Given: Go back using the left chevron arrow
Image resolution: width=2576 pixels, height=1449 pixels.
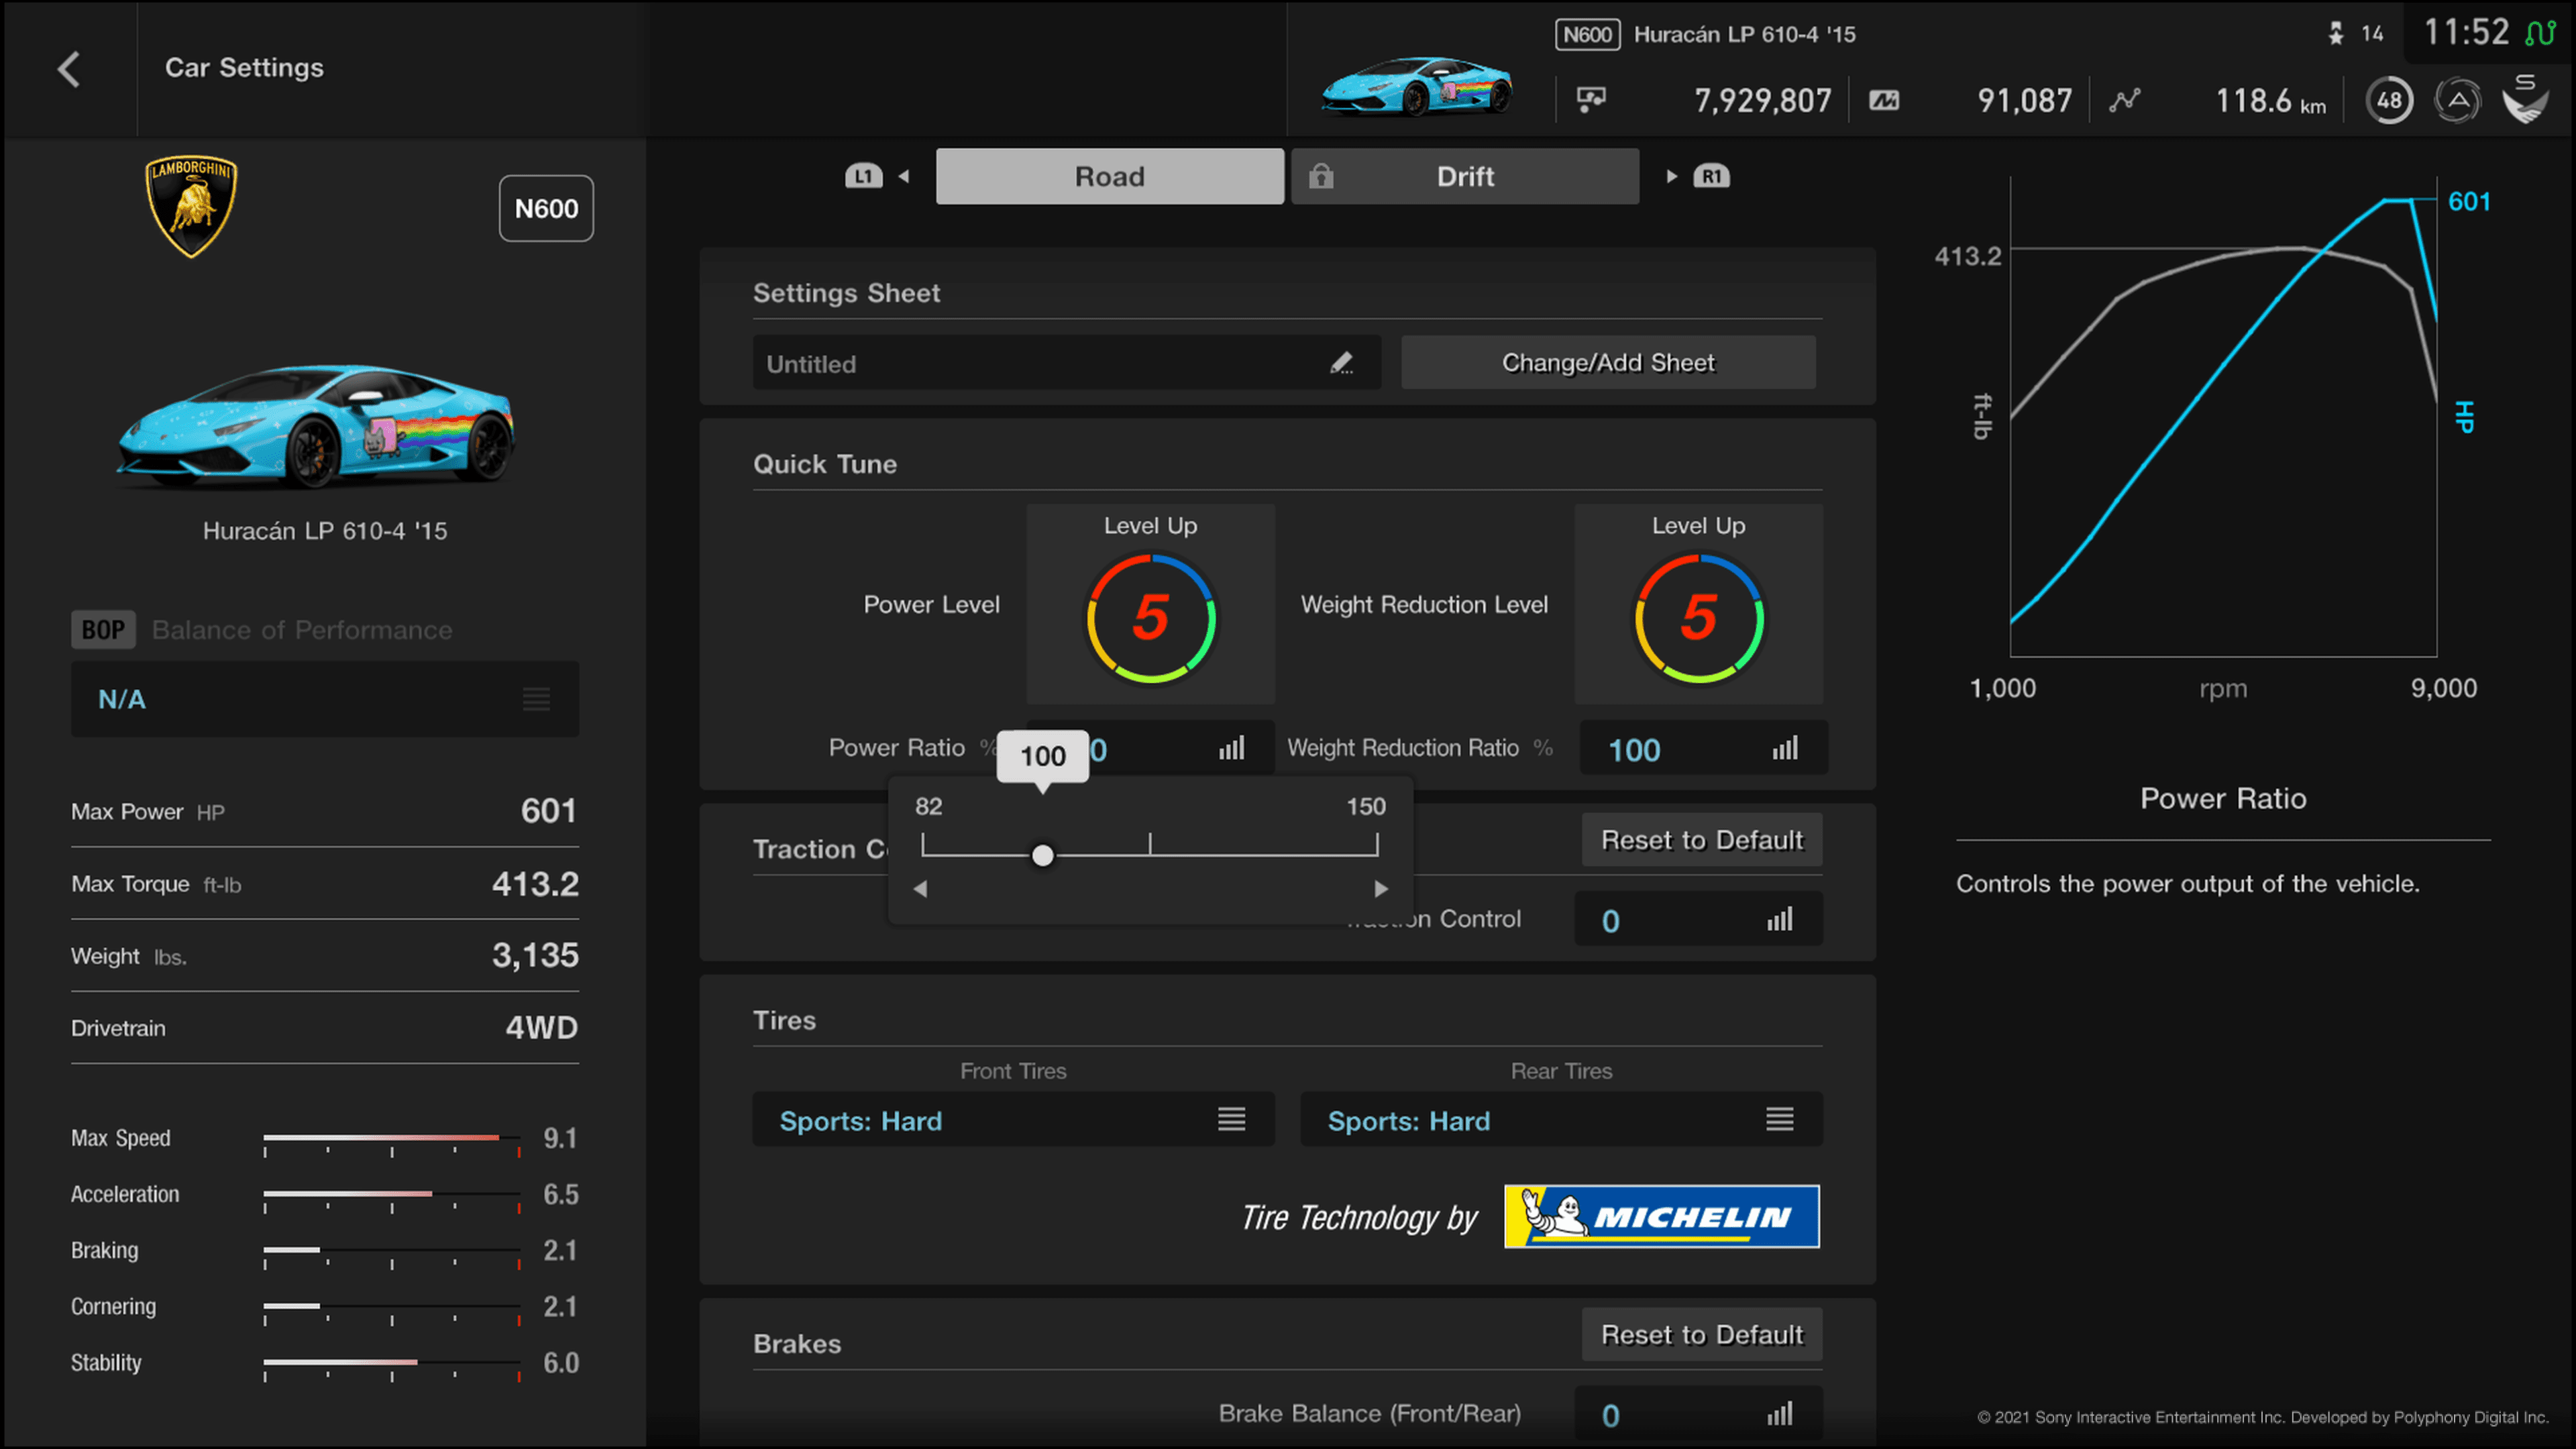Looking at the screenshot, I should click(x=68, y=69).
